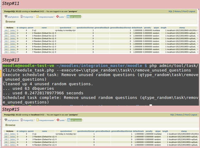
Task: Click the phpPgAdmin icon in the lower panel breadcrumb
Action: pos(6,120)
